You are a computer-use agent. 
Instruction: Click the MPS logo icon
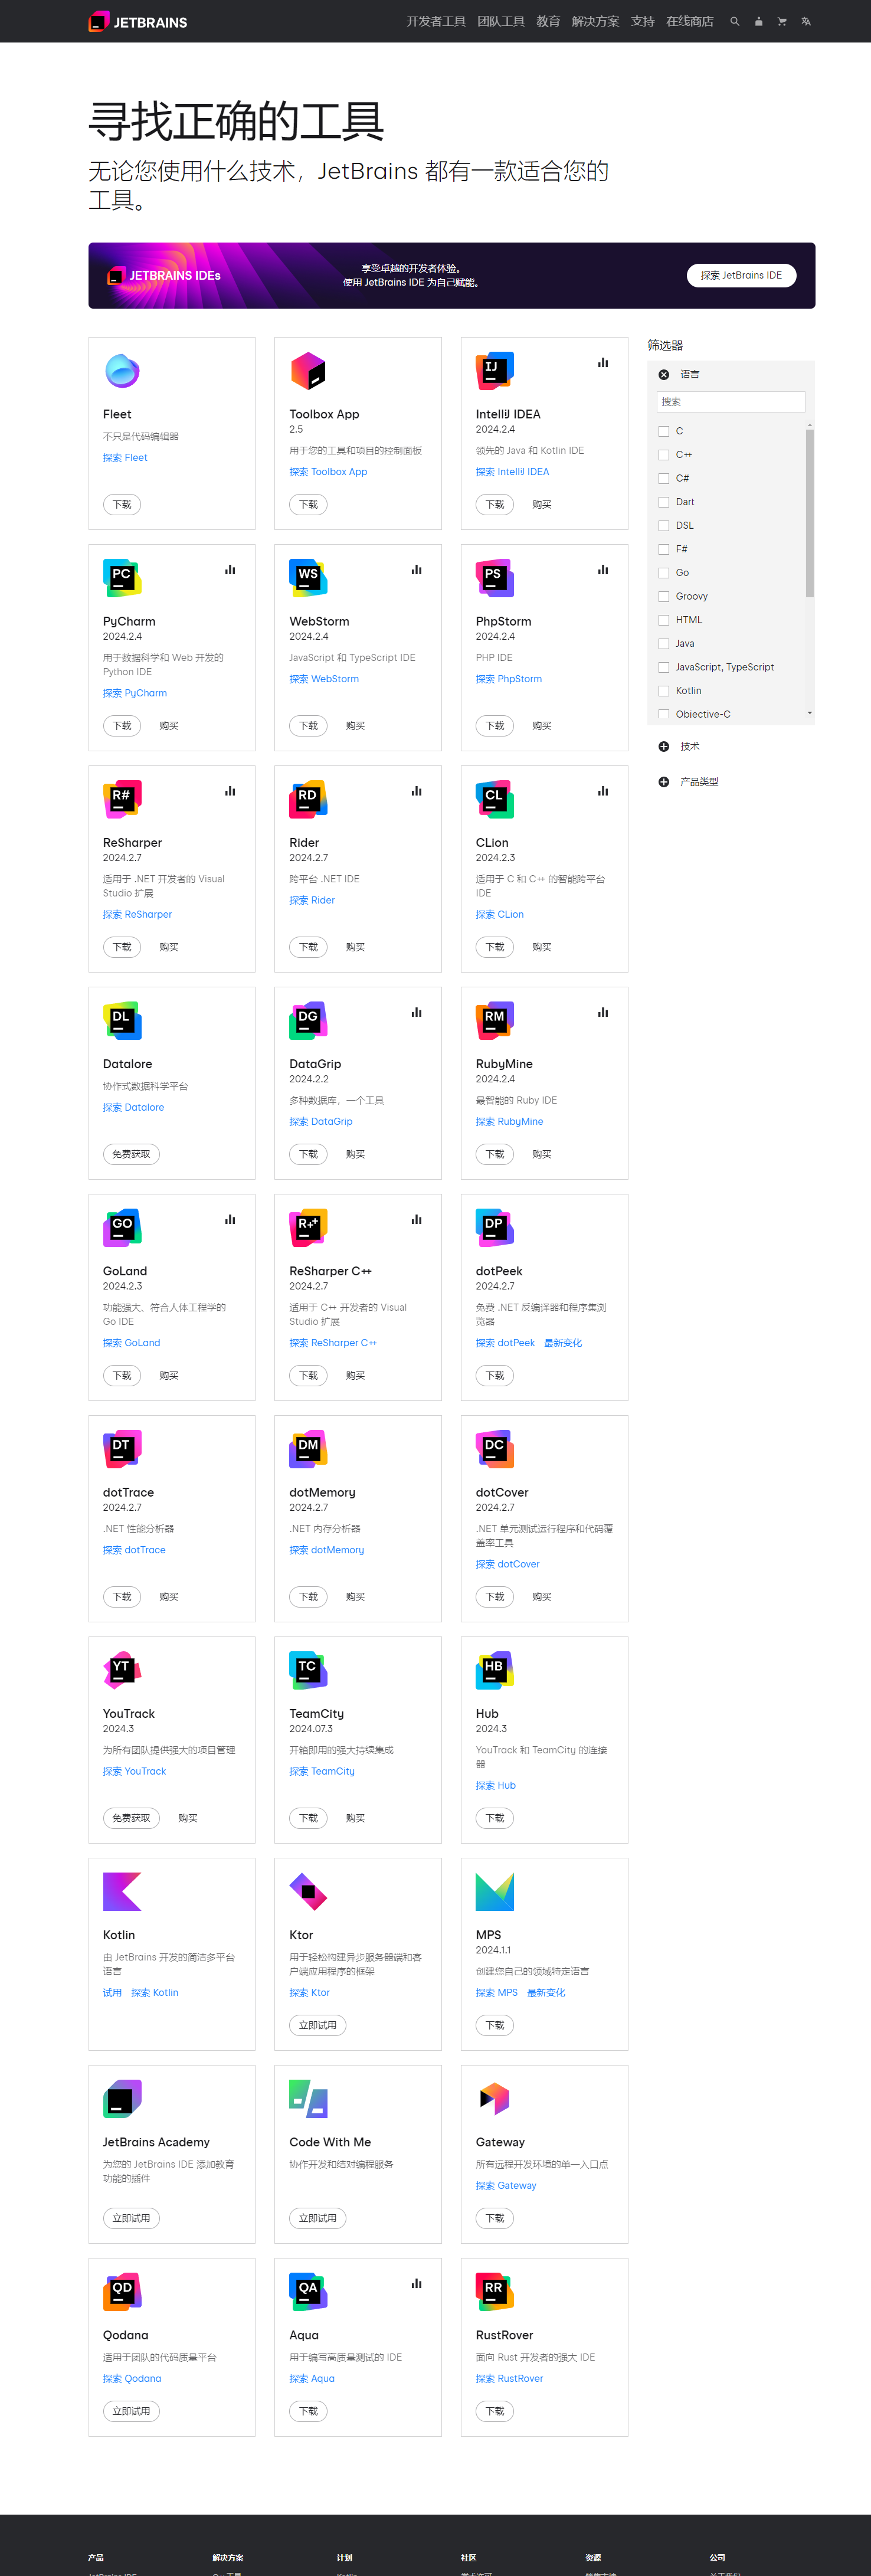(x=495, y=1891)
